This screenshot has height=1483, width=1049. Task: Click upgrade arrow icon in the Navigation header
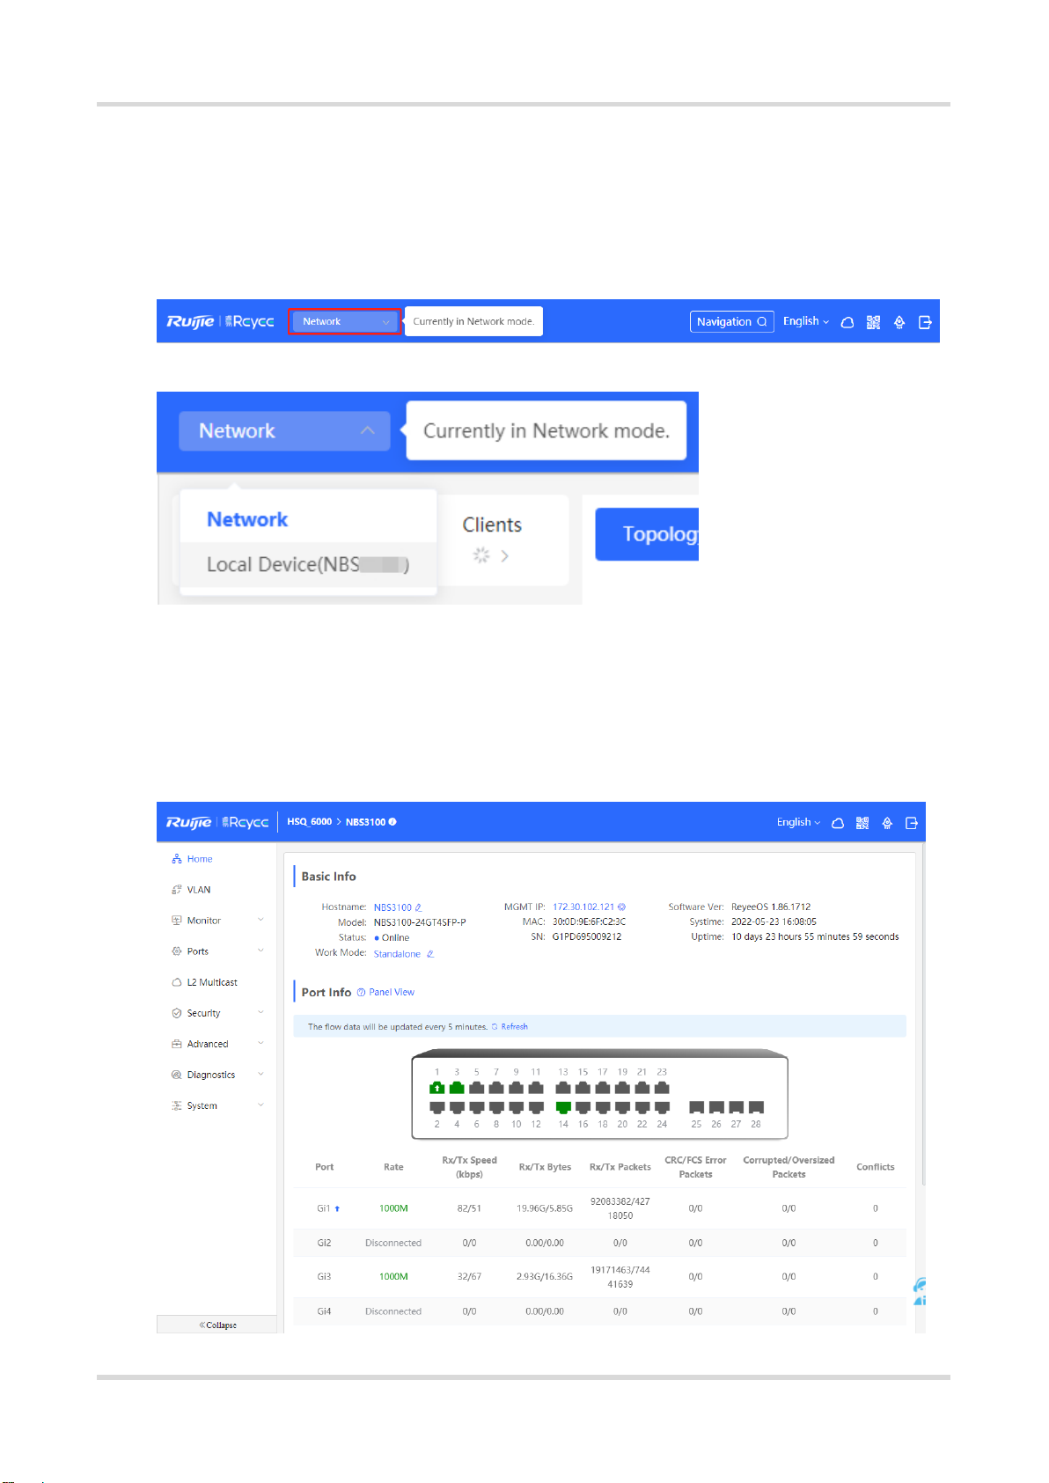(899, 322)
